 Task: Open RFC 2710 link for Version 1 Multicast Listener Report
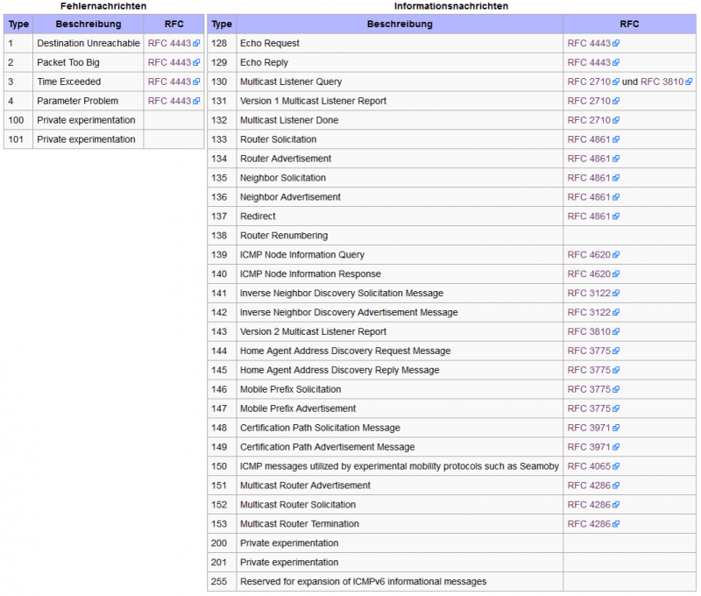click(x=593, y=101)
